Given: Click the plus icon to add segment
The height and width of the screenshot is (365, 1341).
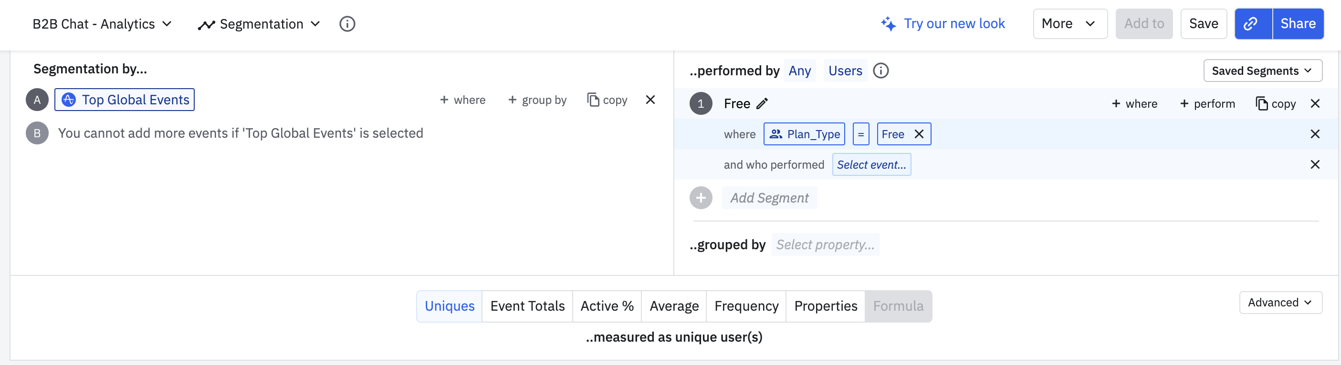Looking at the screenshot, I should click(701, 198).
